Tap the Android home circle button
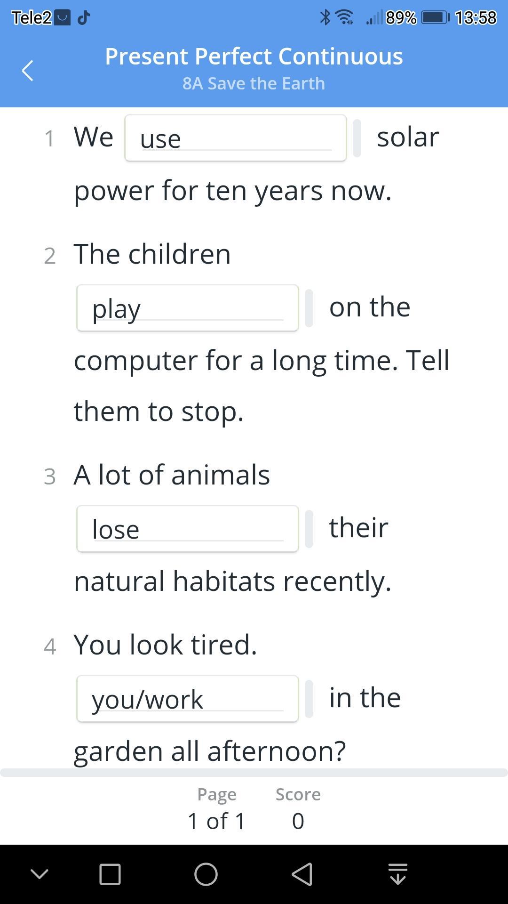The image size is (508, 904). [206, 874]
